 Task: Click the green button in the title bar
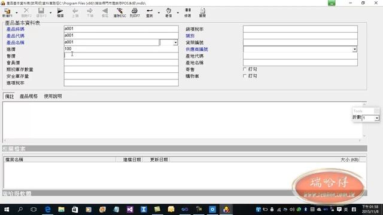pyautogui.click(x=332, y=3)
